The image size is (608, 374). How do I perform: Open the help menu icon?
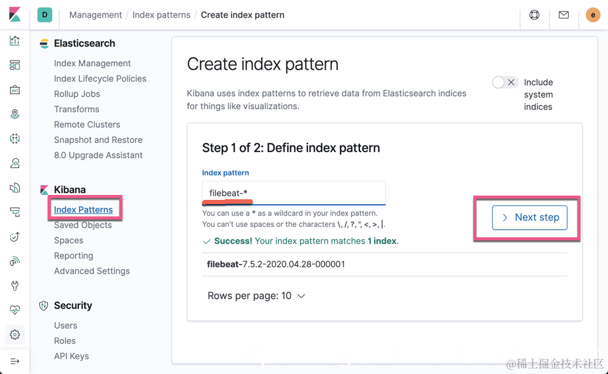tap(535, 15)
